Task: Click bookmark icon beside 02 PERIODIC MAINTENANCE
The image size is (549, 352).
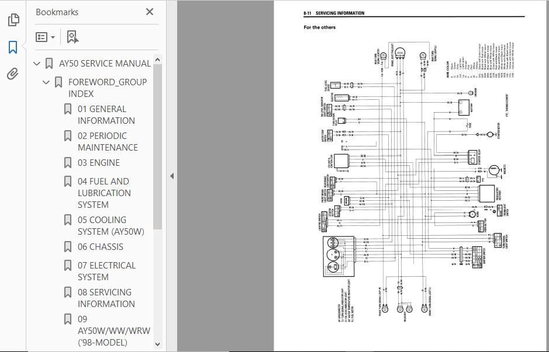Action: pyautogui.click(x=68, y=136)
